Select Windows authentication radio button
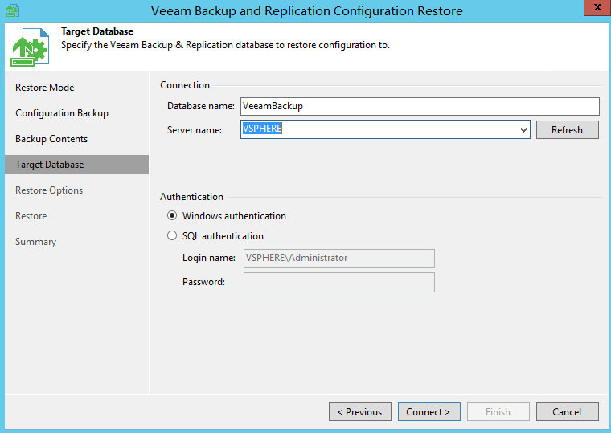The height and width of the screenshot is (433, 611). (x=172, y=216)
